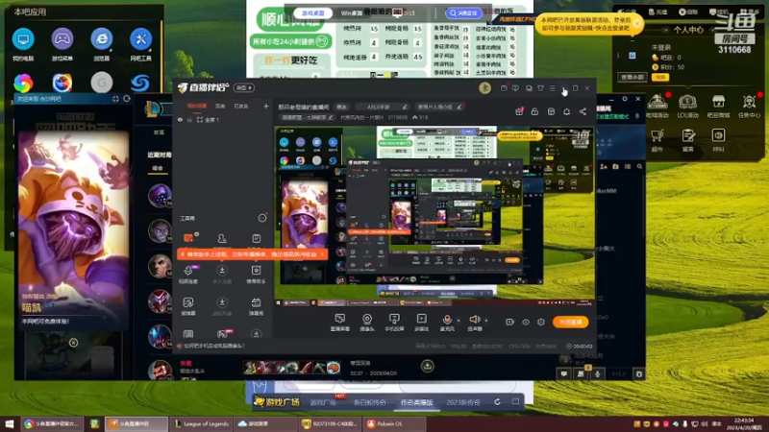769x432 pixels.
Task: Open 网吧工具 in 本吧应用 panel
Action: pos(140,44)
